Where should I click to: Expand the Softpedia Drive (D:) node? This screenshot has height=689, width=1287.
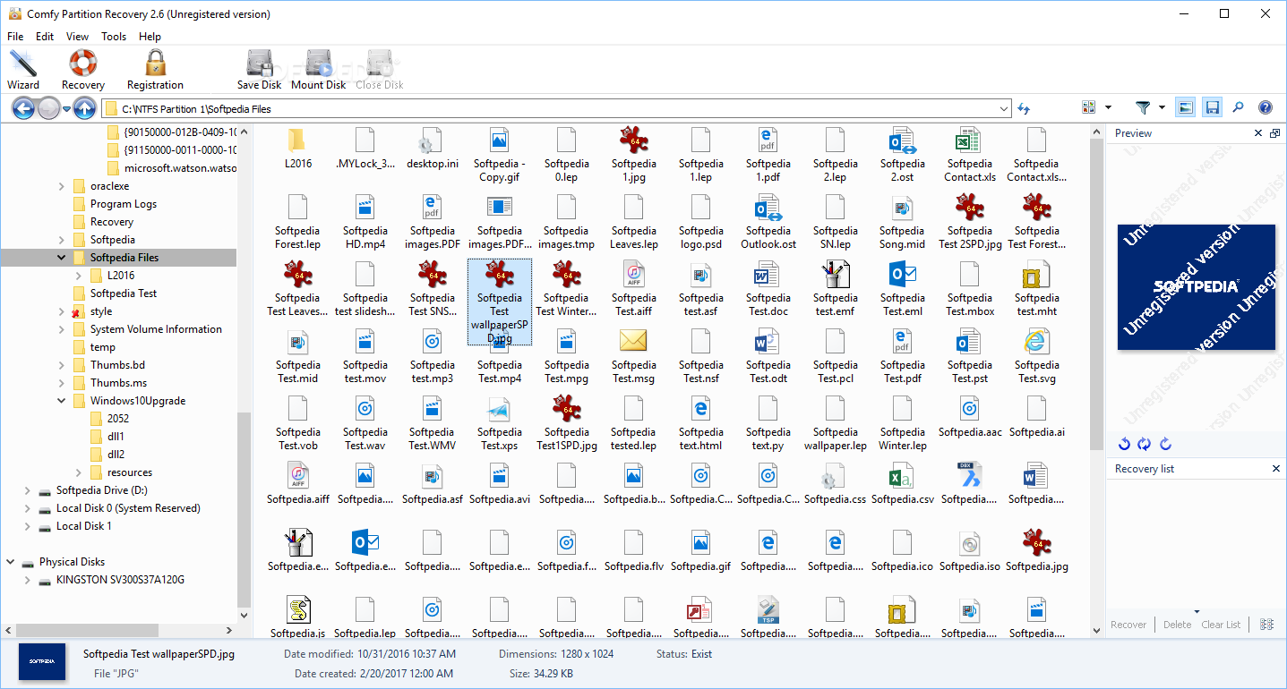pos(28,490)
